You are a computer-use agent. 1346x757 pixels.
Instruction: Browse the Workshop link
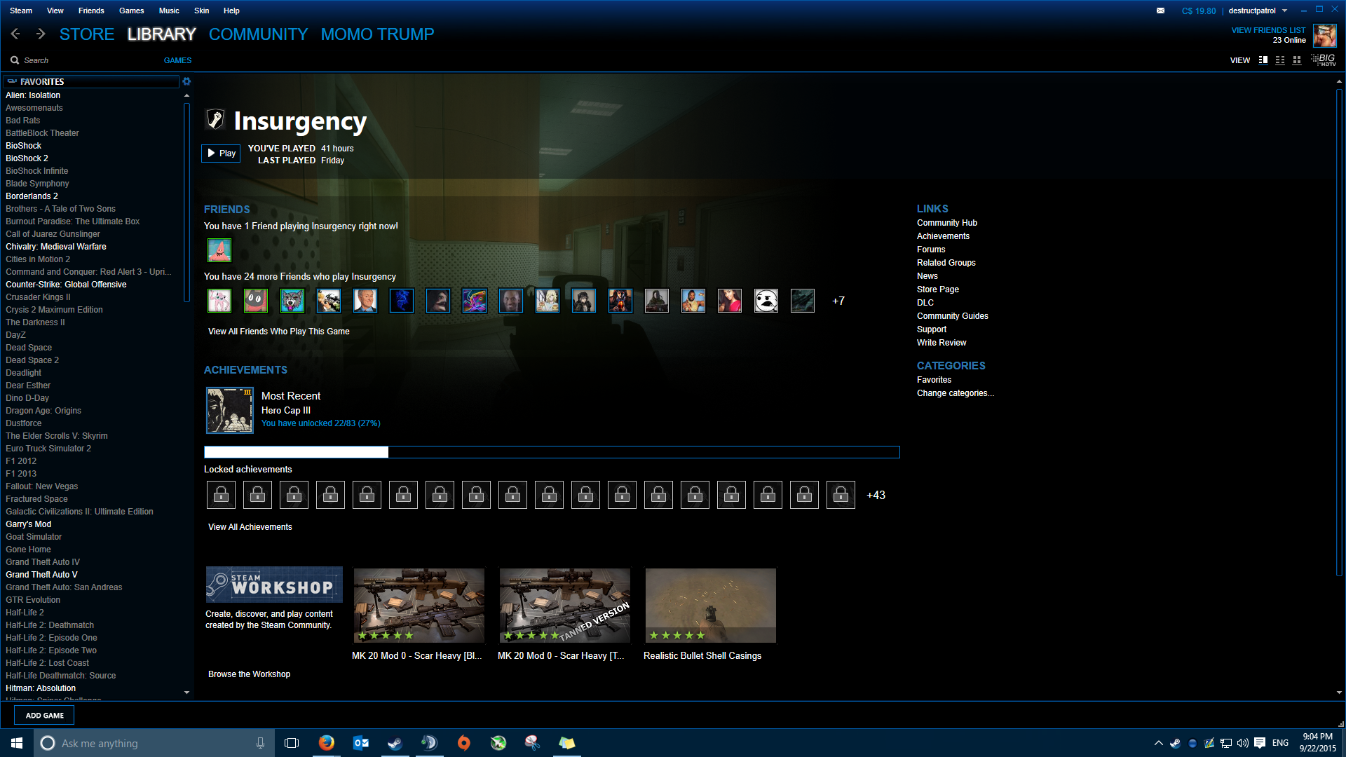(x=249, y=674)
